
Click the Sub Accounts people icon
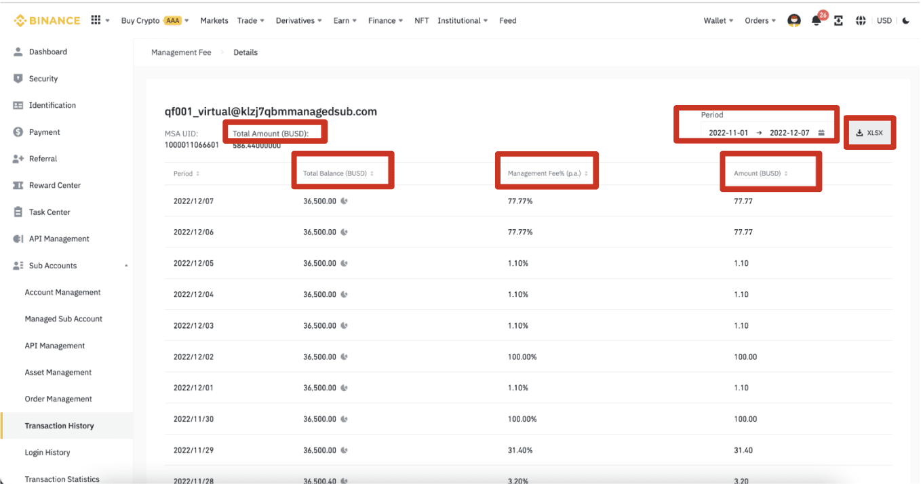pos(18,266)
